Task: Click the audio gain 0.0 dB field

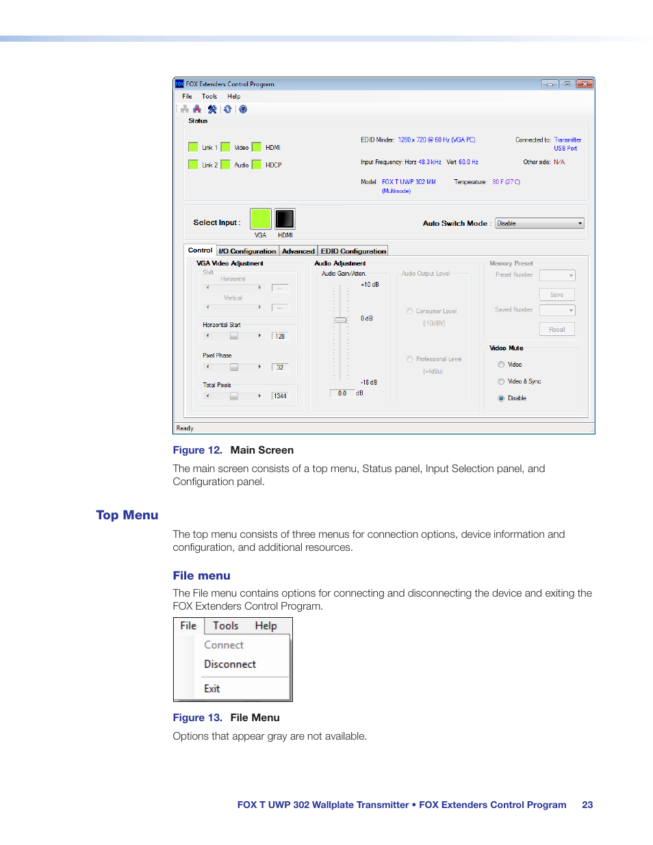Action: point(342,393)
